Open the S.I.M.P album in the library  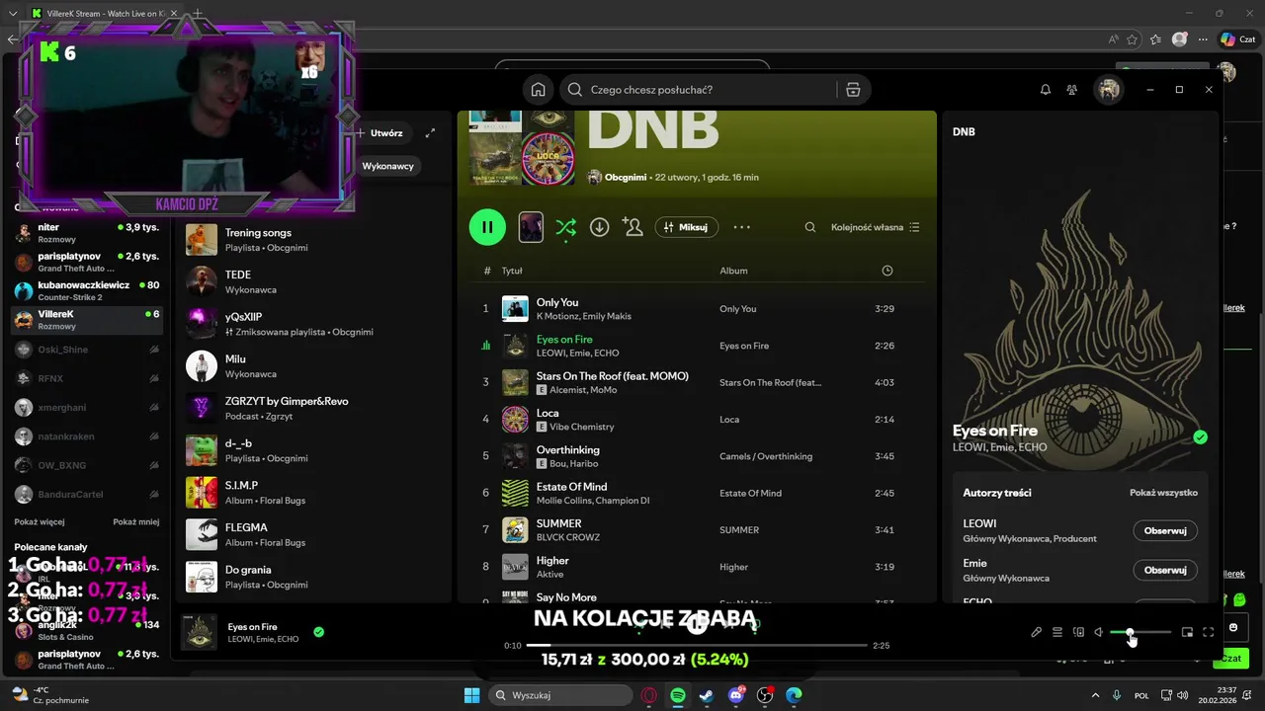(x=314, y=492)
